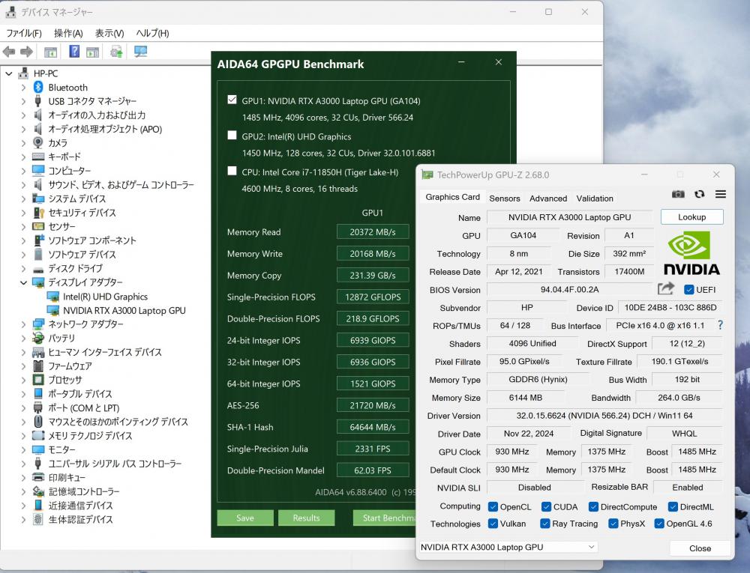Screen dimensions: 750x573
Task: Click the bus interface question mark icon
Action: pyautogui.click(x=720, y=325)
